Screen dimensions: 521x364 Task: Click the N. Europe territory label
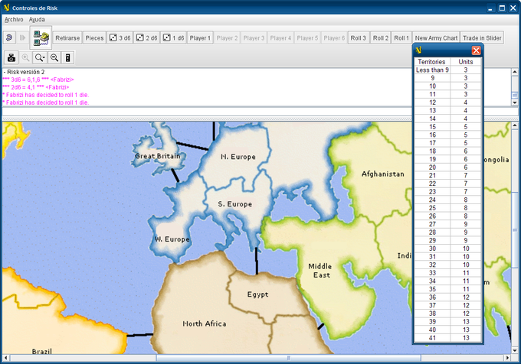pos(238,157)
